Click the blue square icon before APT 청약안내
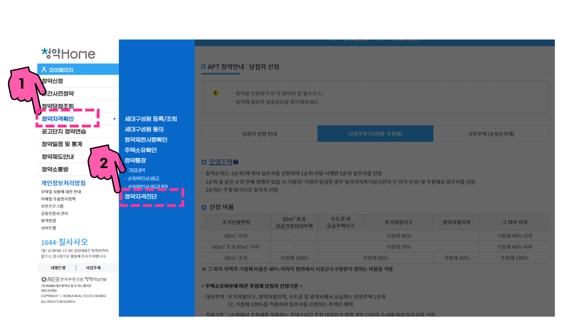The width and height of the screenshot is (587, 331). pos(203,66)
